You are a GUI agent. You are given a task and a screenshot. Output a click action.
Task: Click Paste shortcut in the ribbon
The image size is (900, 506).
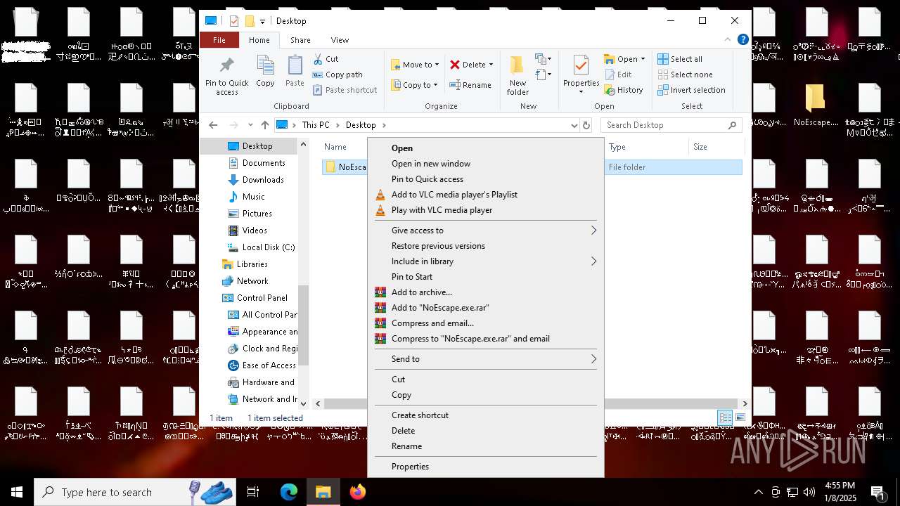click(x=345, y=90)
